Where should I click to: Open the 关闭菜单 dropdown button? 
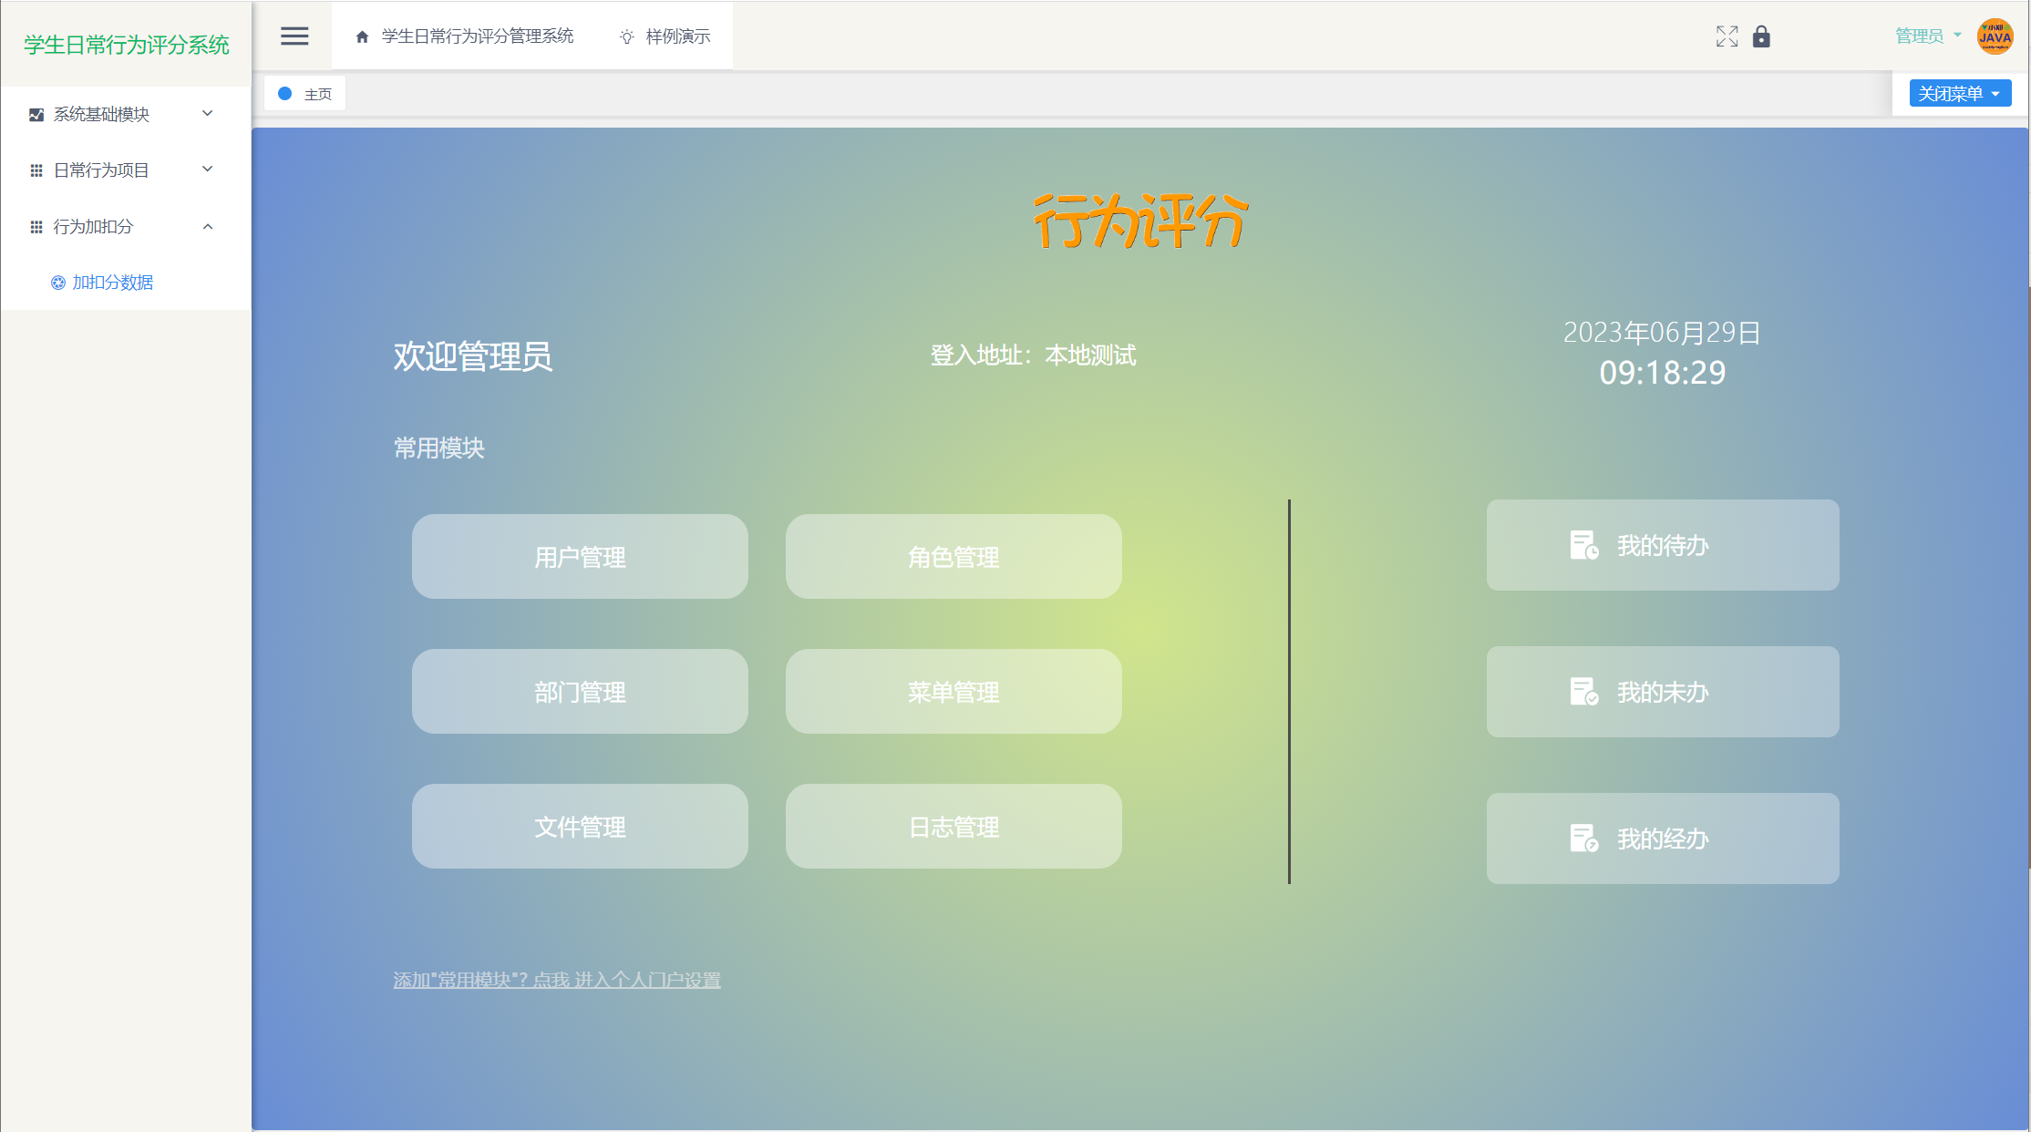pos(1960,92)
